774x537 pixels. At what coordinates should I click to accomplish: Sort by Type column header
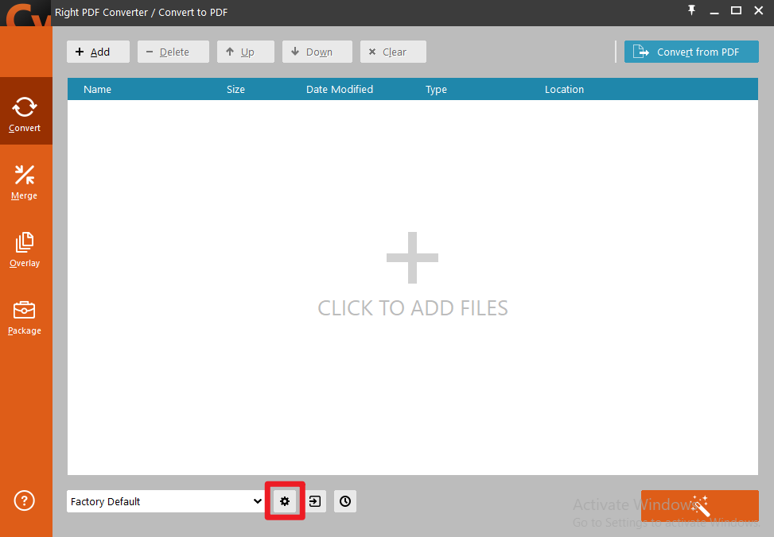[x=437, y=89]
